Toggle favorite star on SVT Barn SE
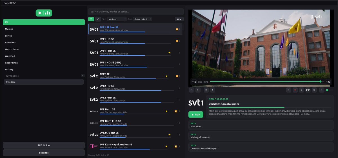Screen dimensions: 338x158 (166, 111)
